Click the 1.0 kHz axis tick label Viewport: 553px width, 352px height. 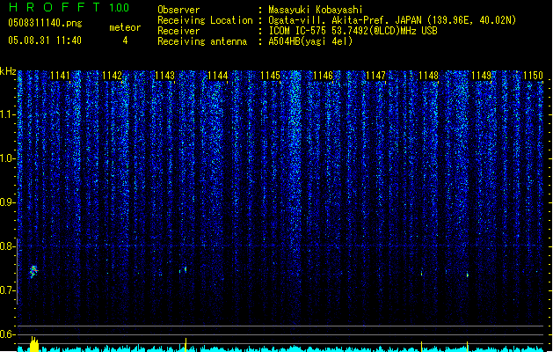[7, 158]
